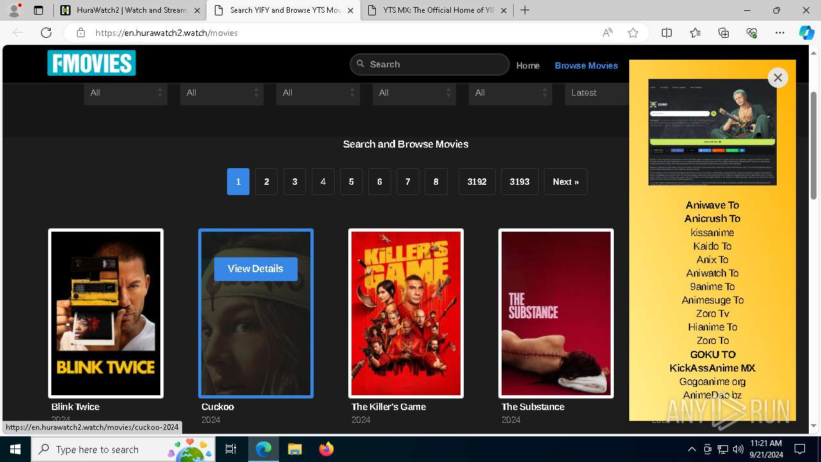Click the search magnifier icon
This screenshot has height=462, width=821.
(360, 64)
